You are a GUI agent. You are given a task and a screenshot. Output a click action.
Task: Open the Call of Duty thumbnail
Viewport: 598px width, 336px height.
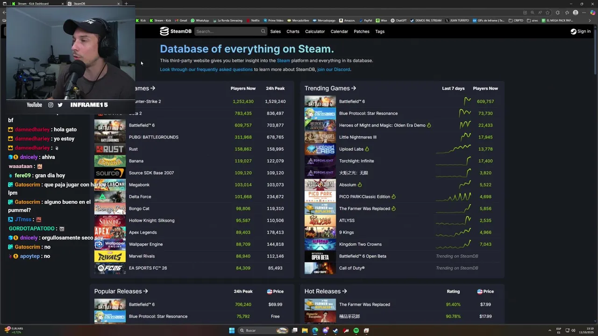click(x=320, y=268)
